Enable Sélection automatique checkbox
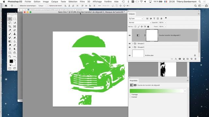Viewport: 209px width, 117px height. (19, 6)
